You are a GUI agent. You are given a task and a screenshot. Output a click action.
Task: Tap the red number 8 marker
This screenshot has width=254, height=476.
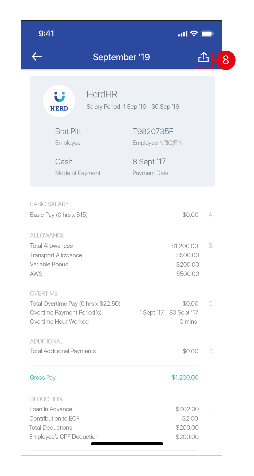click(x=226, y=60)
